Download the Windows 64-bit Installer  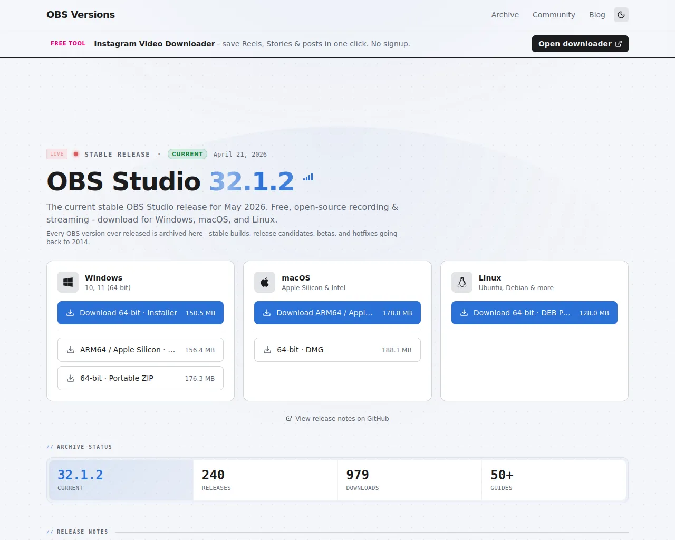pos(140,313)
